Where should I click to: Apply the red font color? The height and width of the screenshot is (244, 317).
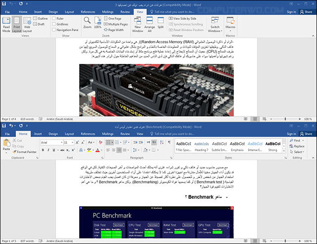click(98, 150)
